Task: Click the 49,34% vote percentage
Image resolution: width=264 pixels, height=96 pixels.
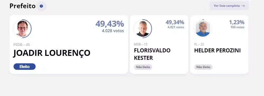Action: coord(175,22)
